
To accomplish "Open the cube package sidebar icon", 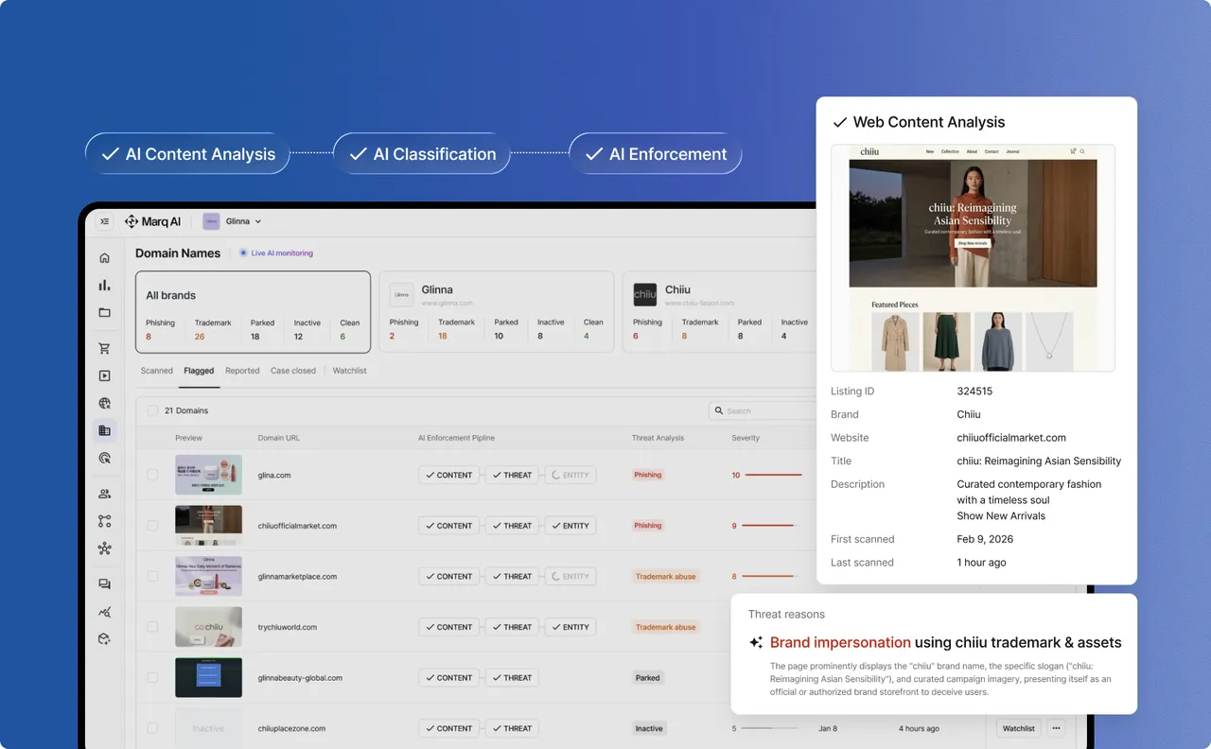I will coord(105,639).
